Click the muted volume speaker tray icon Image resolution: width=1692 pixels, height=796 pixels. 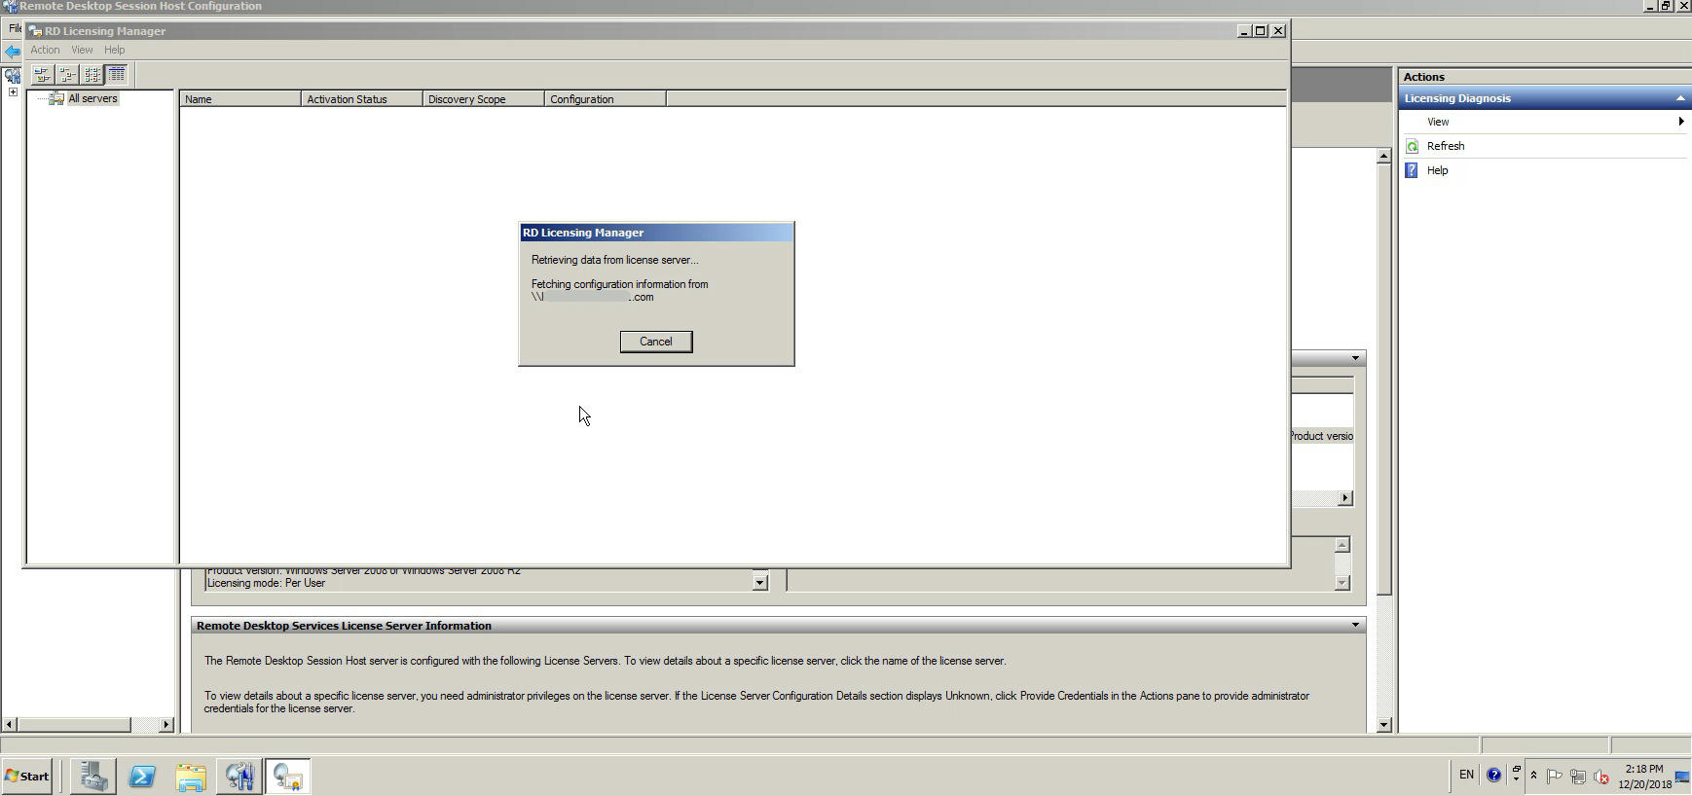[1601, 777]
